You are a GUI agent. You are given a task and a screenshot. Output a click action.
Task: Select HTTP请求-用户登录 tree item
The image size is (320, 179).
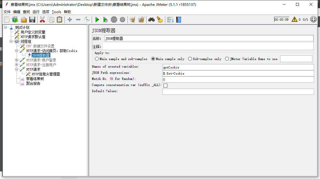click(x=41, y=60)
